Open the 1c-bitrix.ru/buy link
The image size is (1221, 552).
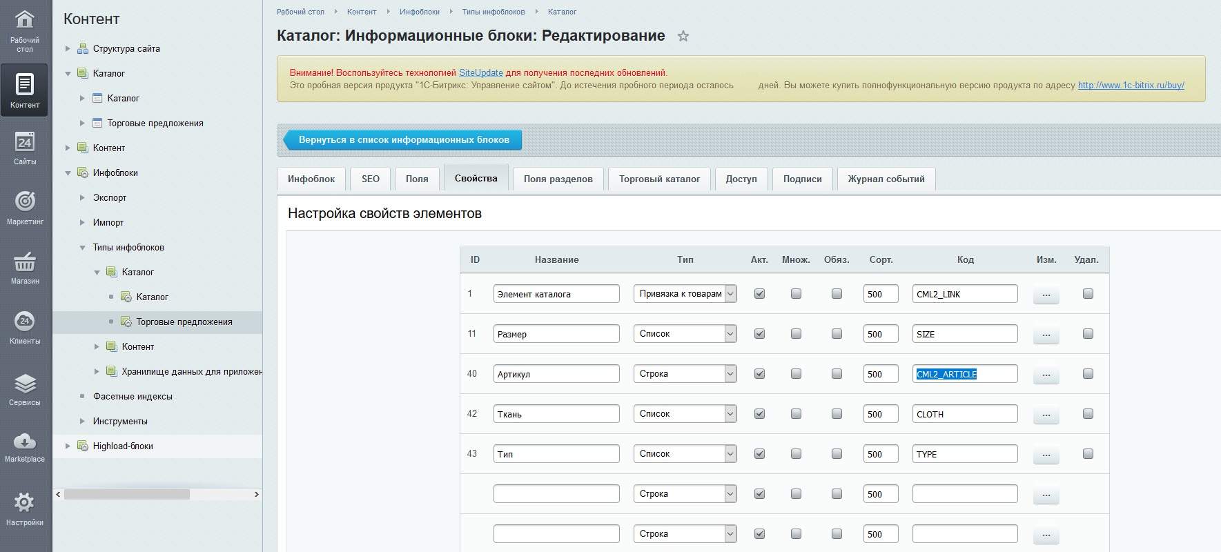[x=1131, y=86]
